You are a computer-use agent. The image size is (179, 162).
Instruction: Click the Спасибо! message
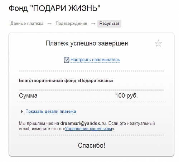pos(92,145)
